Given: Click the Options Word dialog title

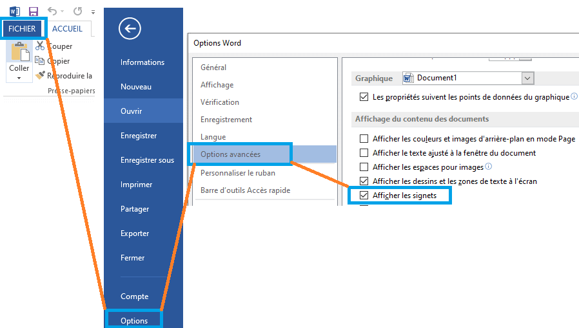Looking at the screenshot, I should click(x=217, y=42).
